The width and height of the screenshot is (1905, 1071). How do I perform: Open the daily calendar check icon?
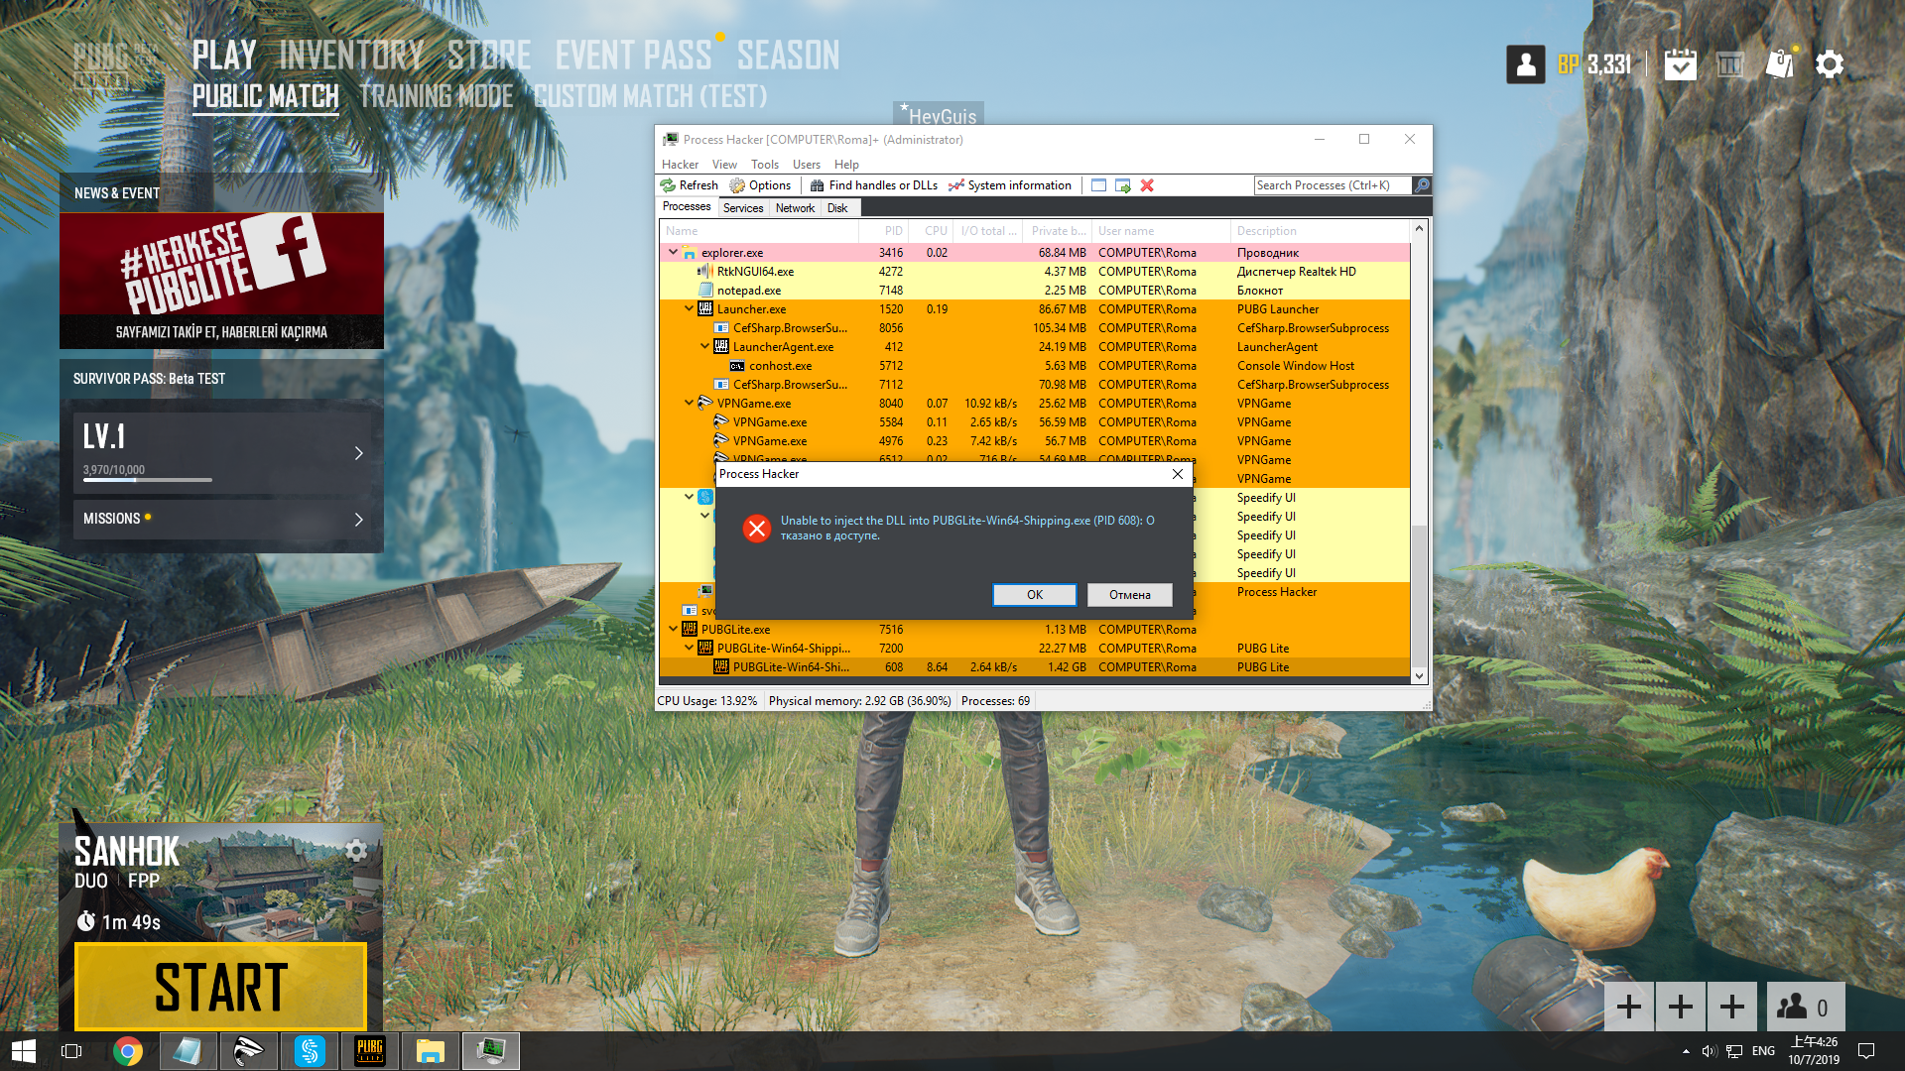1680,64
